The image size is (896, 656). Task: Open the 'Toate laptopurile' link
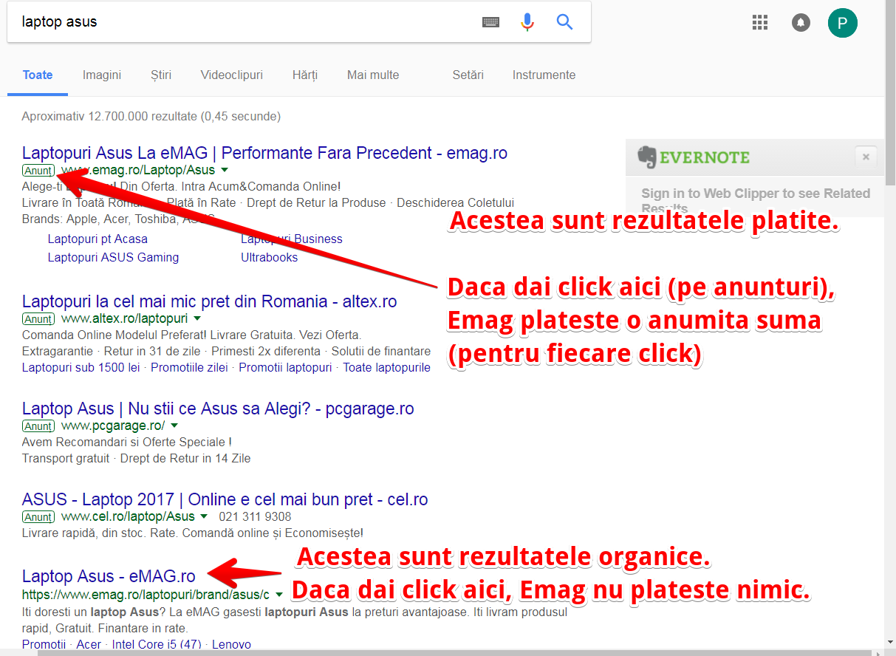[x=386, y=368]
